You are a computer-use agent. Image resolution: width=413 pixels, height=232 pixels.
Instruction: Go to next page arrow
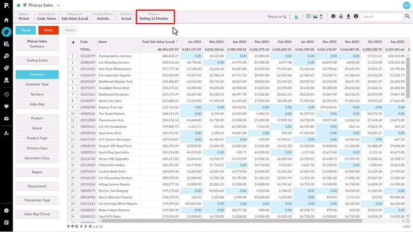86,227
